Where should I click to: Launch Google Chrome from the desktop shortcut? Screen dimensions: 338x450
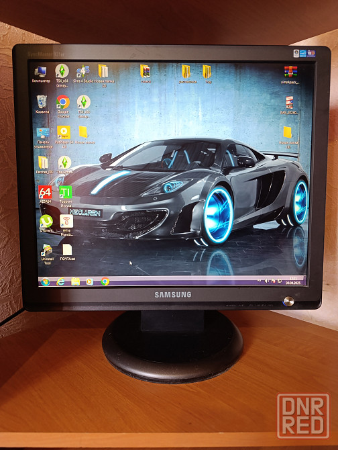click(x=63, y=106)
